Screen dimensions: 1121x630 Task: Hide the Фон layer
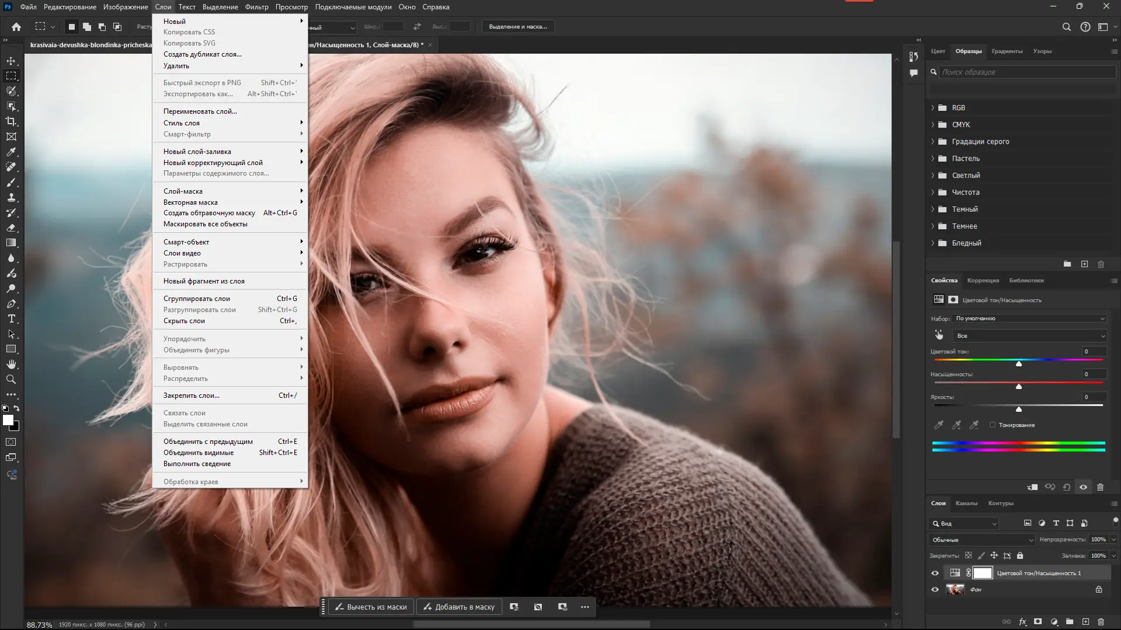(935, 590)
